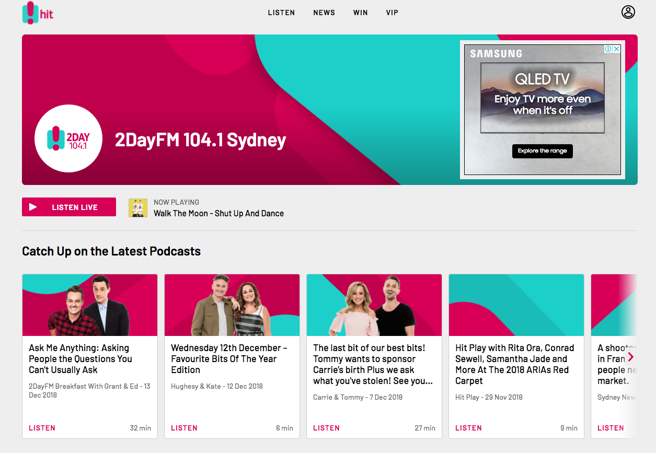Start the Listen Live stream

(69, 207)
